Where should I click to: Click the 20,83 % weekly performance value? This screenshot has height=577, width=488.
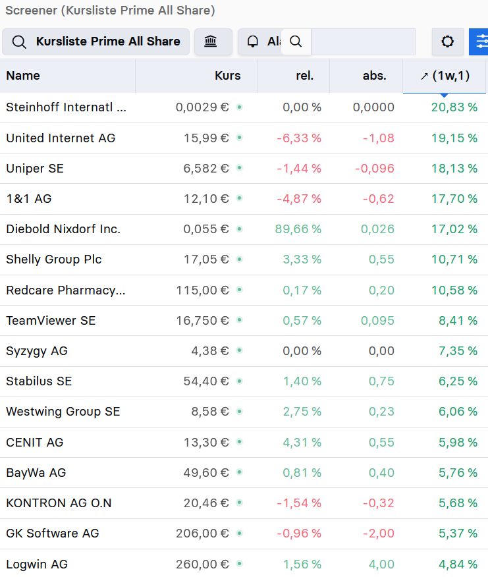point(454,107)
